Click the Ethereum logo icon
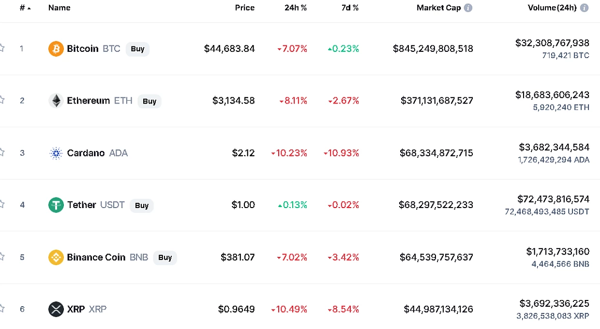 [56, 101]
